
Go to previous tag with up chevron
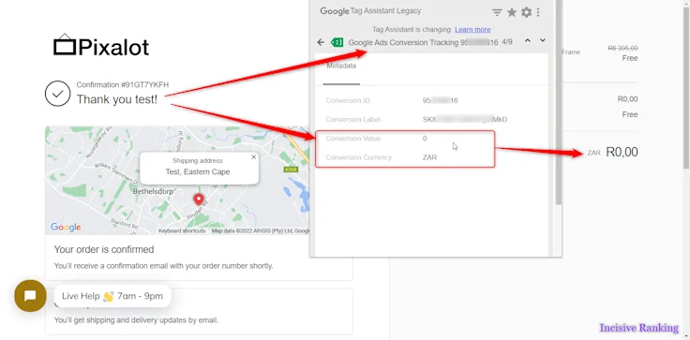[x=528, y=40]
